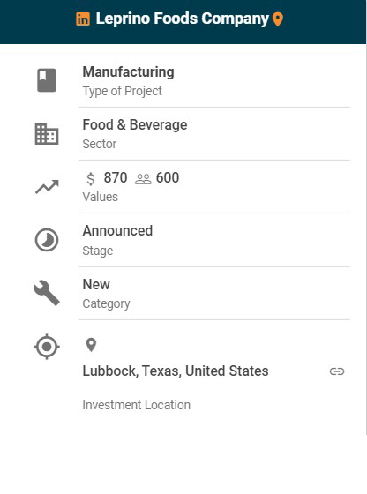Click the Leprino Foods Company title
Viewport: 367px width, 494px height.
pos(182,19)
